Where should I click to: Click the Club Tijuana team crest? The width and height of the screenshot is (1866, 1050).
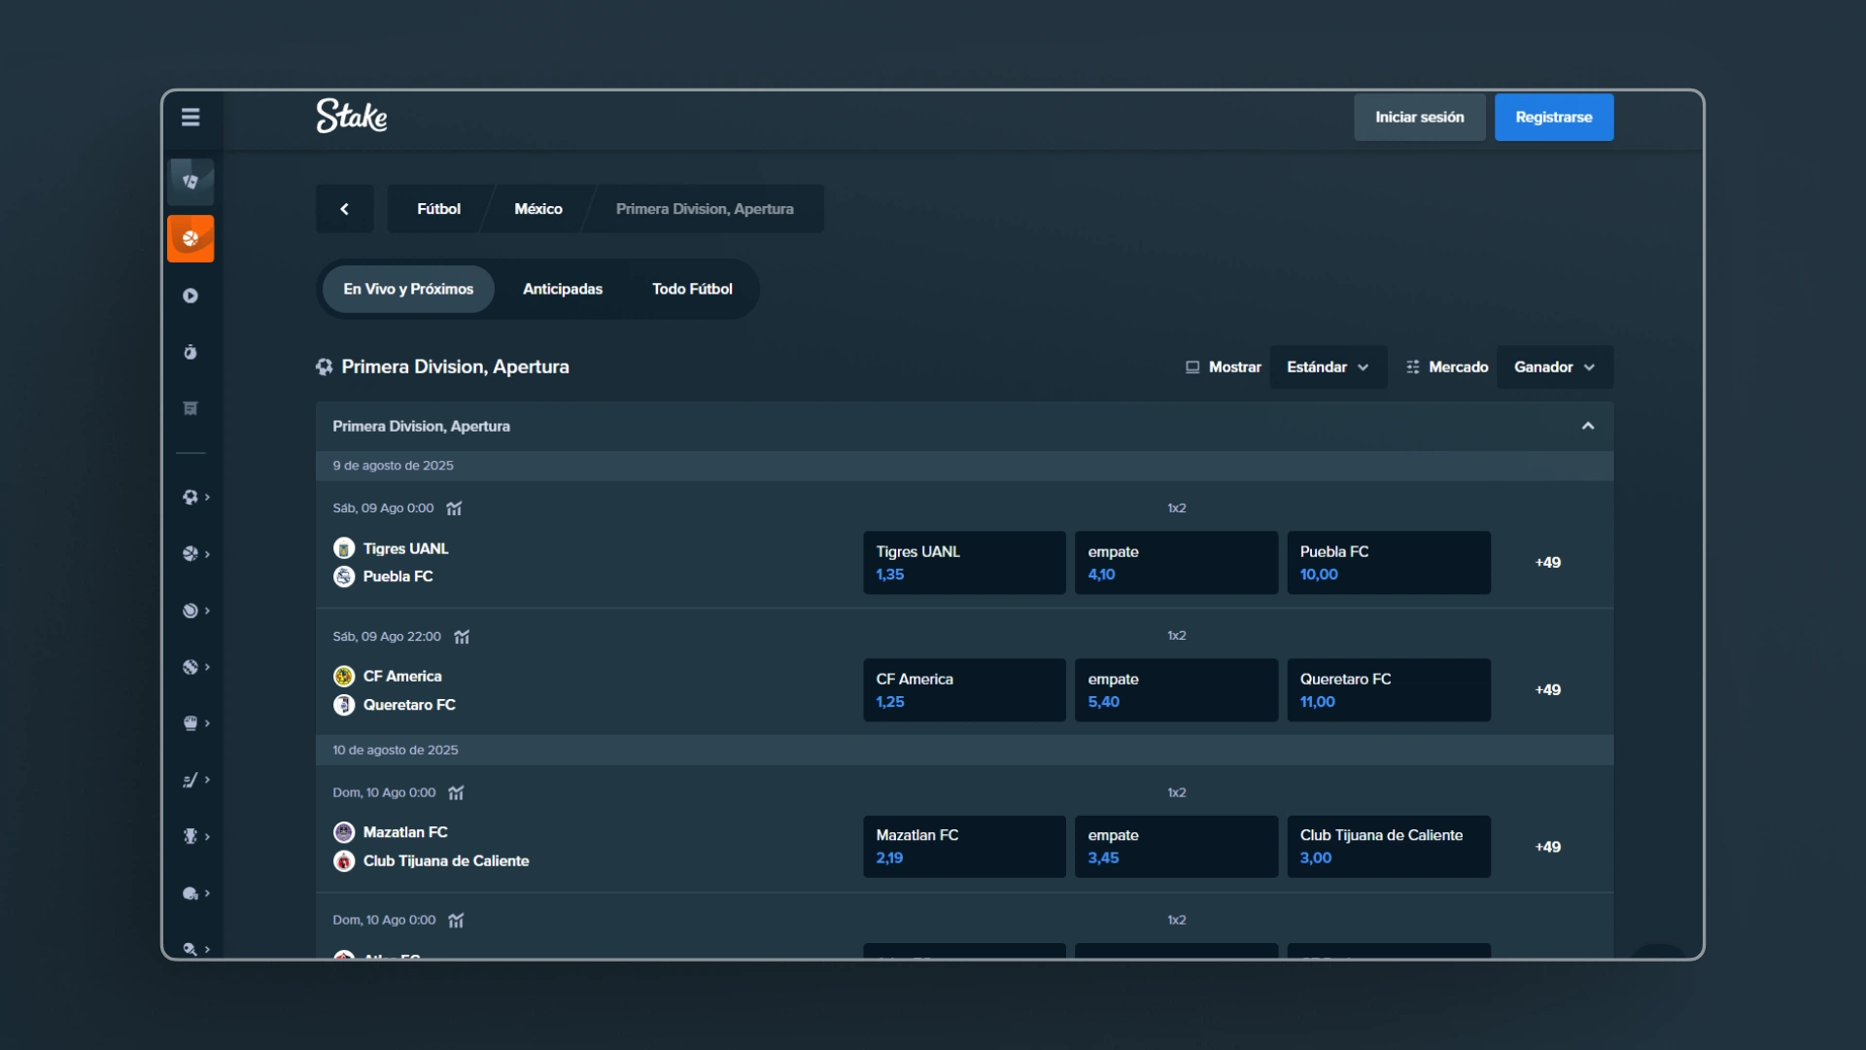click(344, 861)
